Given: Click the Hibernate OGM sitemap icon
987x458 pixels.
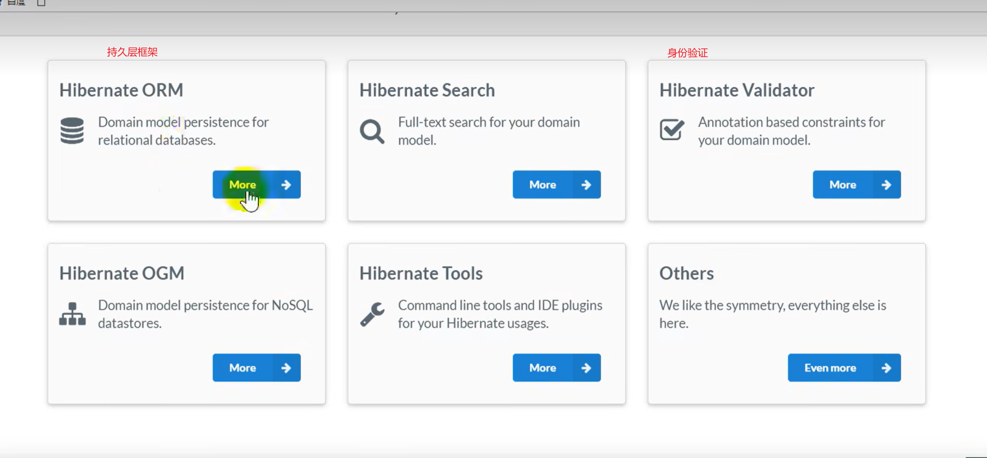Looking at the screenshot, I should click(x=72, y=314).
